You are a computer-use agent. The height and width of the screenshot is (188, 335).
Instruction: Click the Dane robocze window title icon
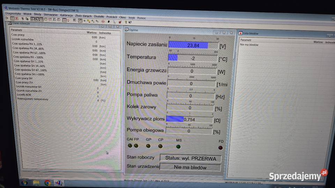point(10,23)
